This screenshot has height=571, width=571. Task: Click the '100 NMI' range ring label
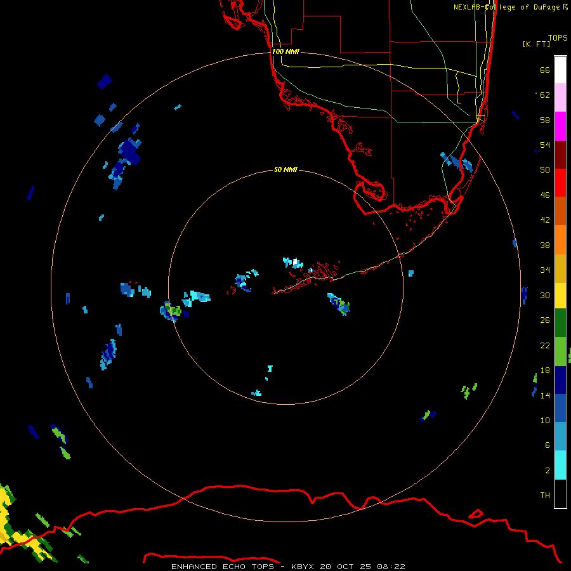285,52
